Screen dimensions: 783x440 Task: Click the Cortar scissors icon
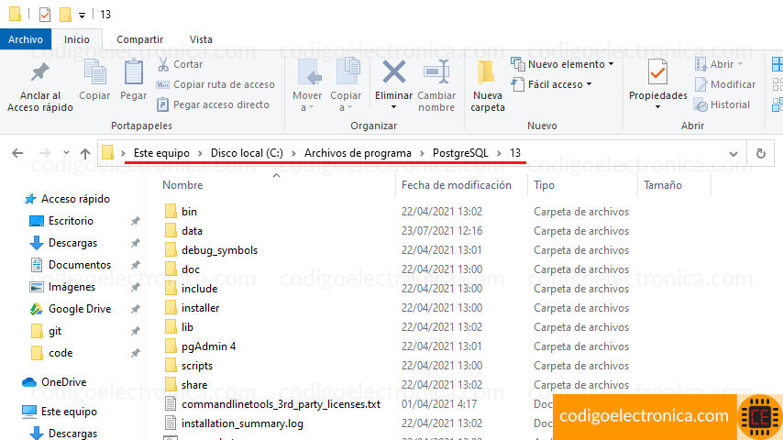tap(163, 64)
